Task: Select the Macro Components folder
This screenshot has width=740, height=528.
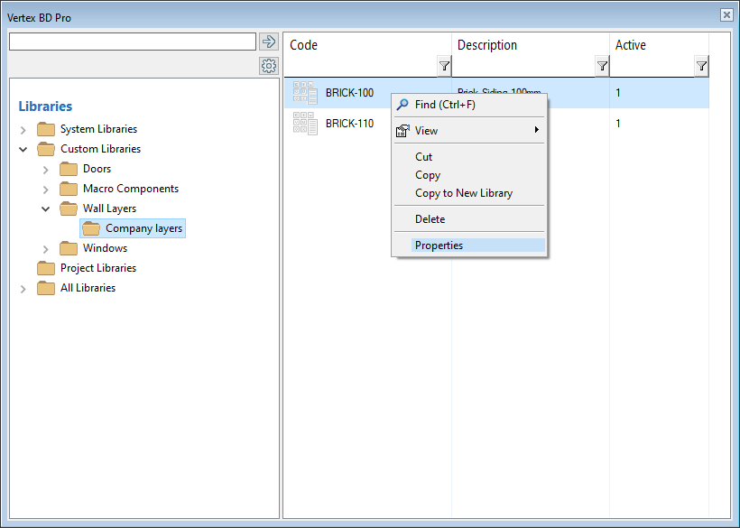Action: point(130,189)
